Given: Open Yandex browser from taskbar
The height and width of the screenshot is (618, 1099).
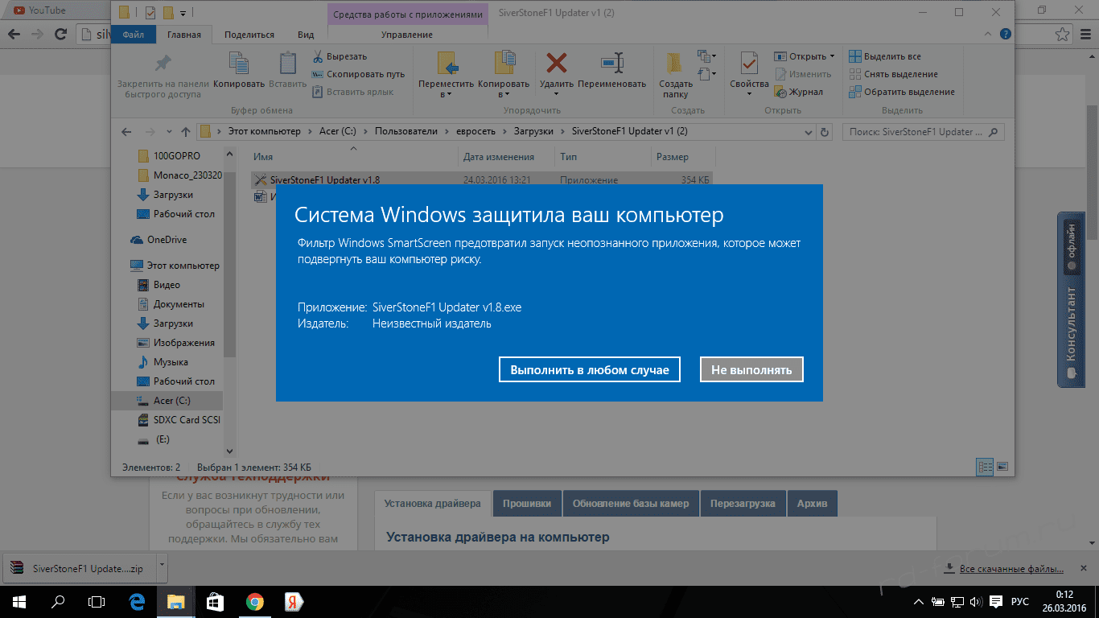Looking at the screenshot, I should pyautogui.click(x=293, y=601).
